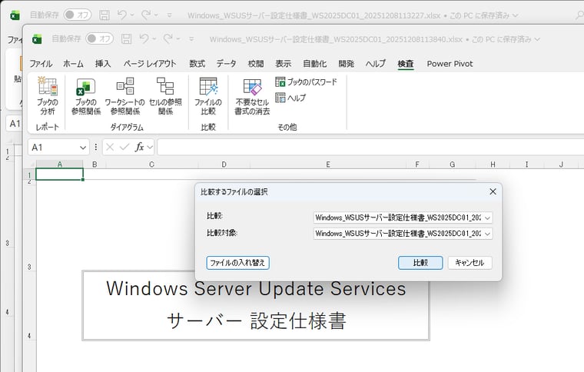584x372 pixels.
Task: Click inside the formula bar input
Action: [x=370, y=147]
